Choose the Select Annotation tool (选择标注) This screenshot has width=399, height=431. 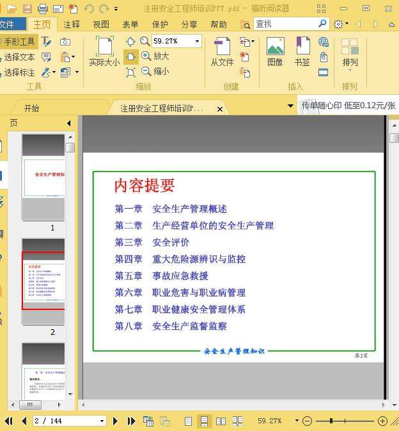(18, 72)
